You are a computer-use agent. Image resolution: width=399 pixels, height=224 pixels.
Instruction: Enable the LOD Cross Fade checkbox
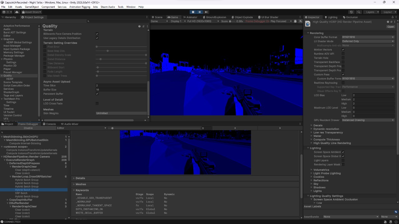click(97, 104)
